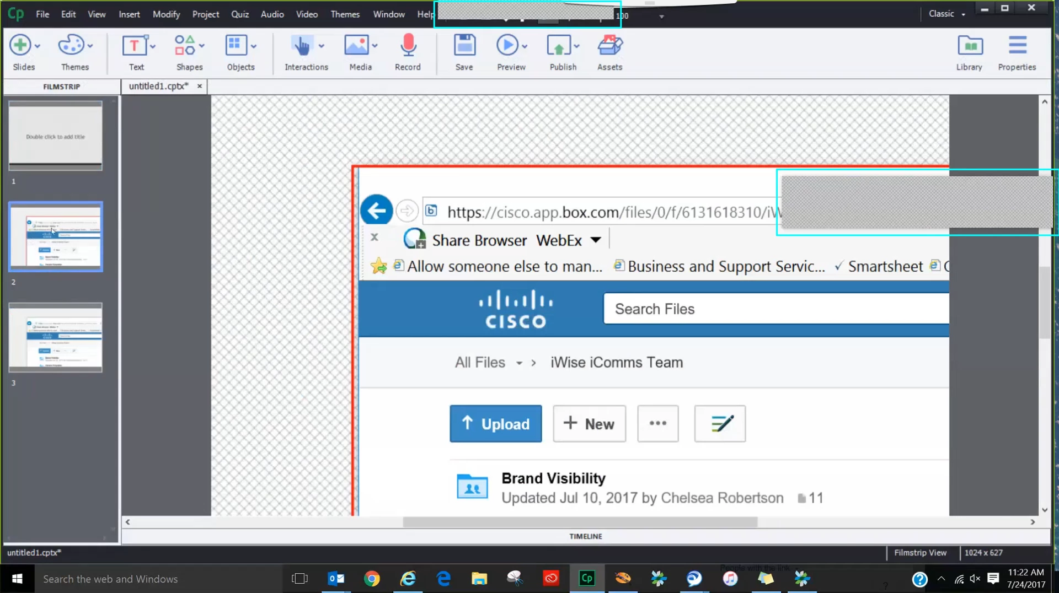Screen dimensions: 1059x593
Task: Open the File menu
Action: [x=42, y=14]
